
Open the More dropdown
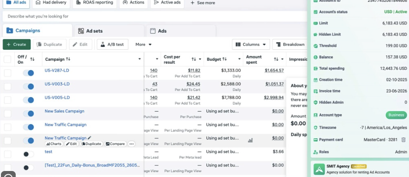(144, 44)
